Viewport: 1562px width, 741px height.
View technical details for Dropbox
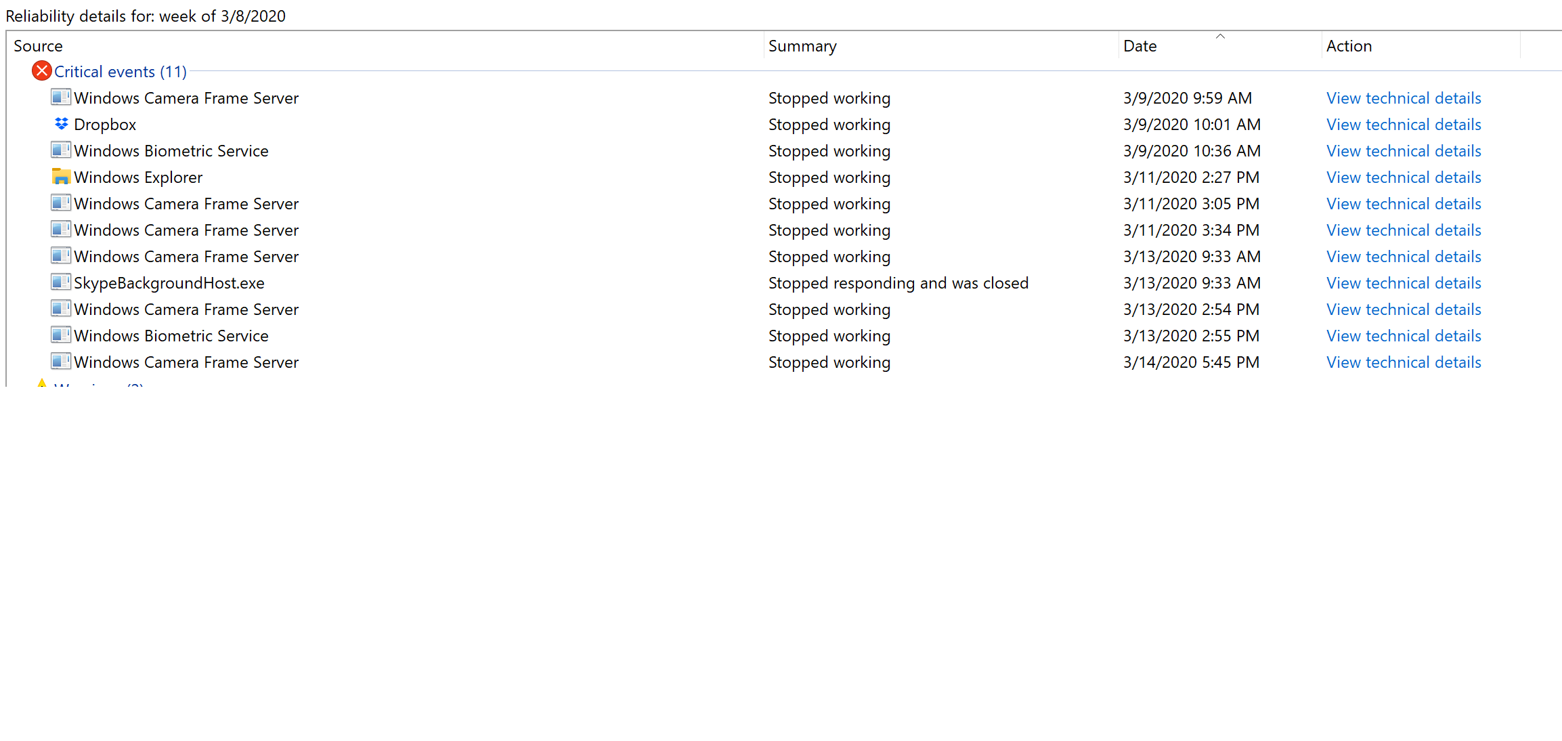(1404, 125)
